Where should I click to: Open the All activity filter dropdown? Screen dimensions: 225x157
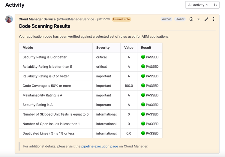[x=199, y=5]
